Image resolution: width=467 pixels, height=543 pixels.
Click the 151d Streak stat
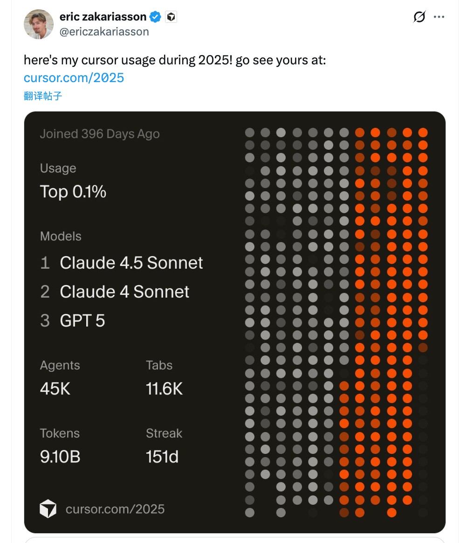162,457
